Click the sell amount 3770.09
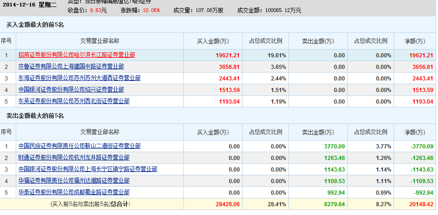This screenshot has height=215, width=438. coord(334,147)
